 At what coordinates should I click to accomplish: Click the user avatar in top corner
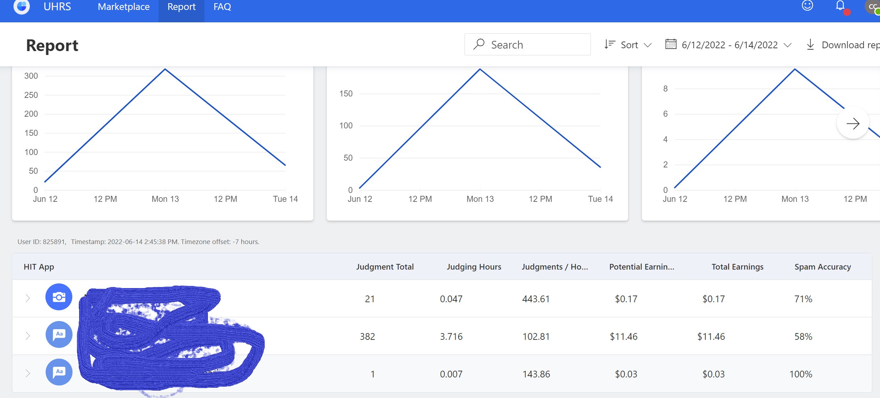873,6
